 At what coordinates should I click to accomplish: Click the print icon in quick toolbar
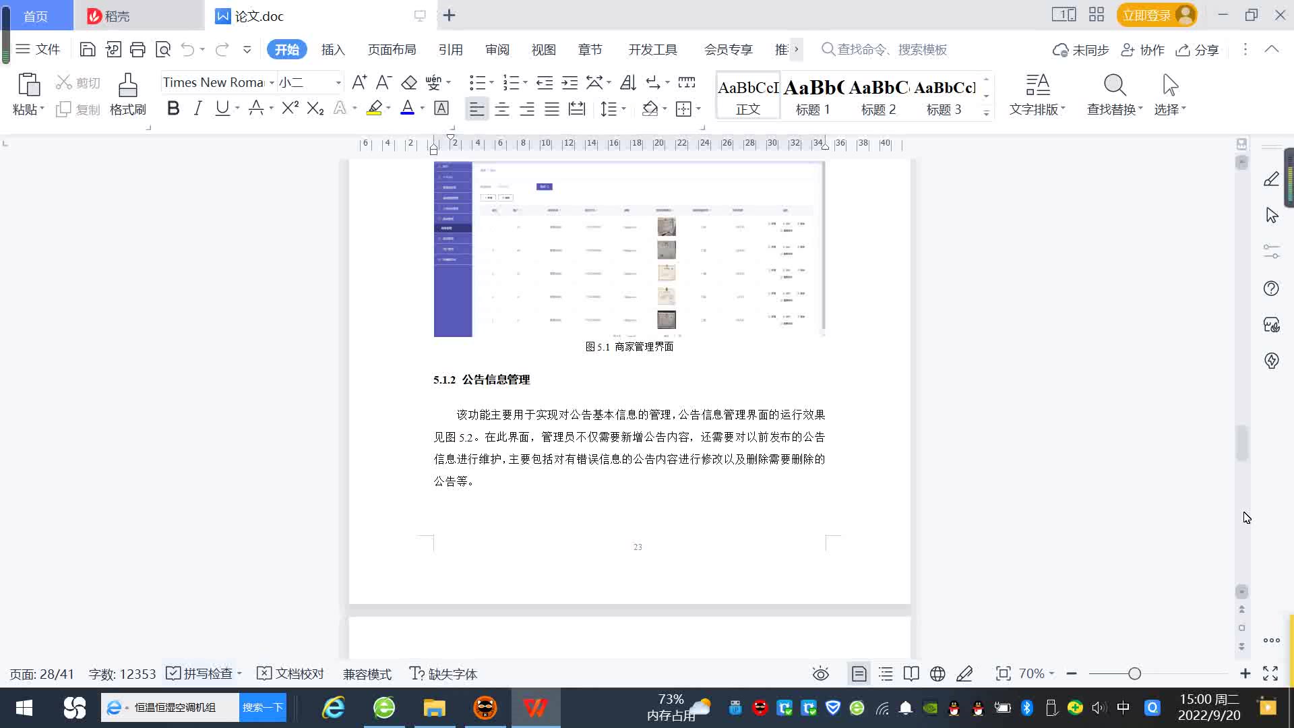pos(137,49)
